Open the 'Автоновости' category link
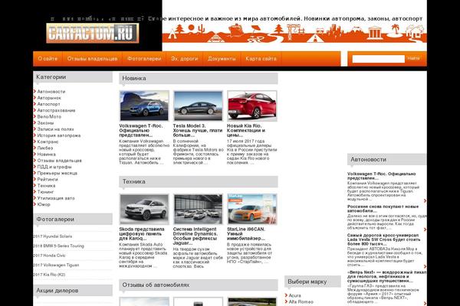 click(51, 92)
